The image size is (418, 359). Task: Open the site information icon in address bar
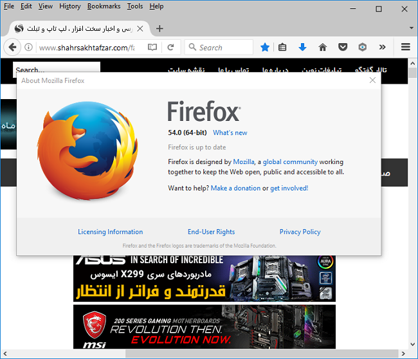tap(29, 47)
